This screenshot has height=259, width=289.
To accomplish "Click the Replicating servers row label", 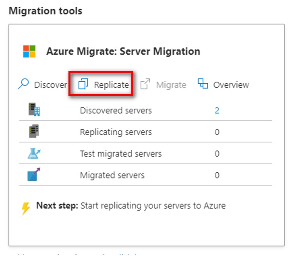I will (116, 132).
